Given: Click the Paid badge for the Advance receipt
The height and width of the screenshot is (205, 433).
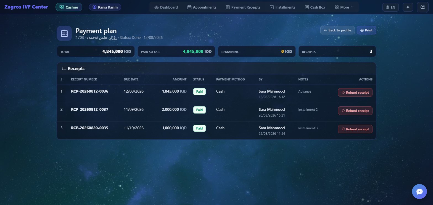Looking at the screenshot, I should click(x=199, y=91).
